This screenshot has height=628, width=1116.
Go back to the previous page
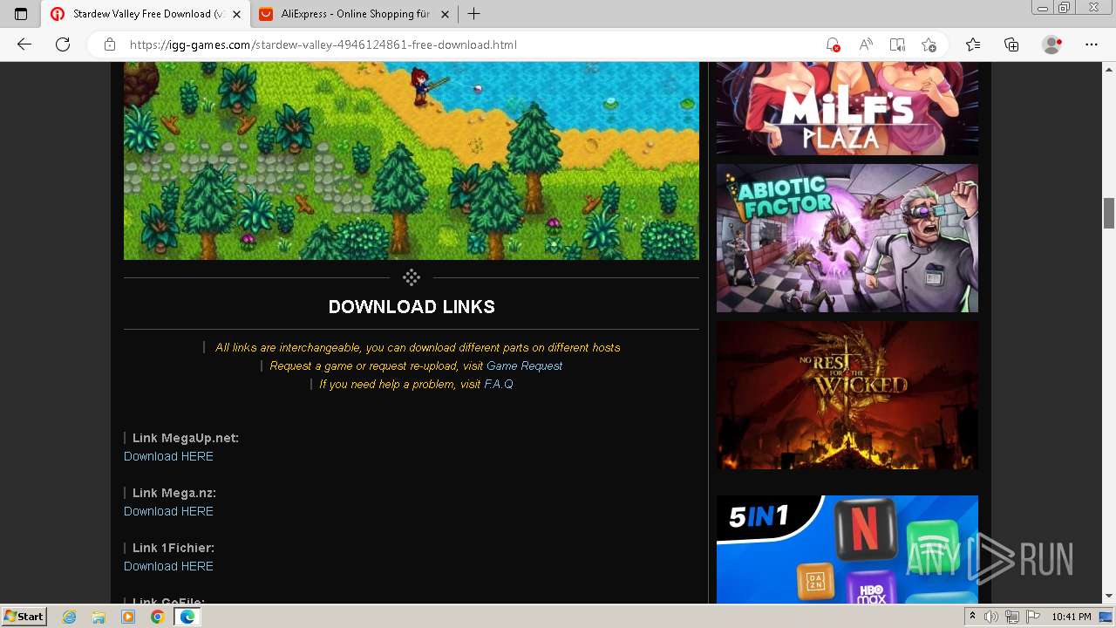(x=24, y=44)
